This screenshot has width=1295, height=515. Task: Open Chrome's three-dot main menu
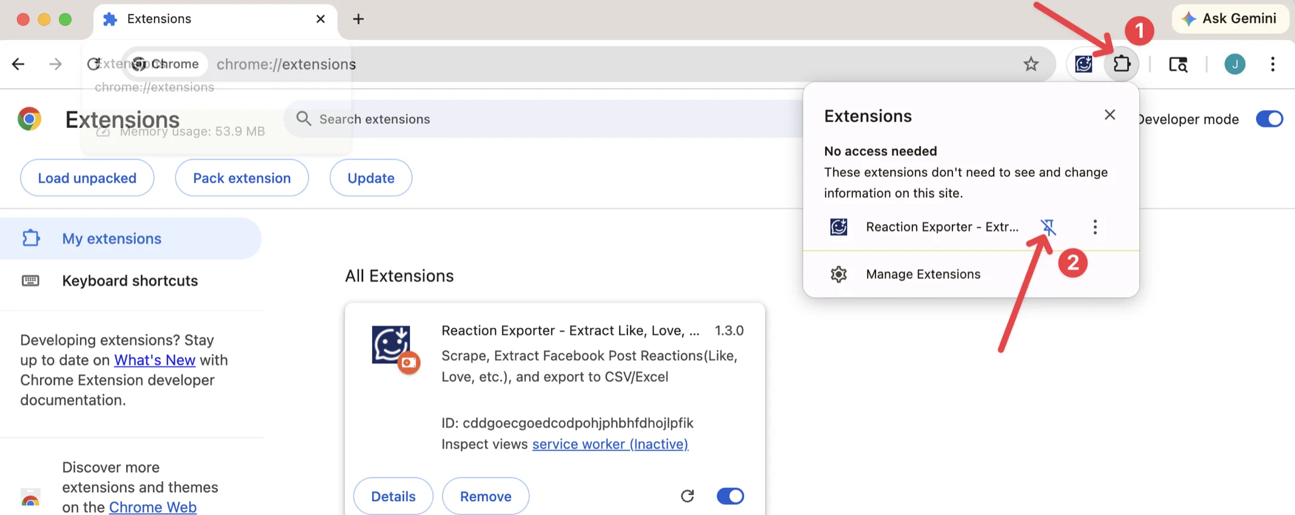point(1273,64)
